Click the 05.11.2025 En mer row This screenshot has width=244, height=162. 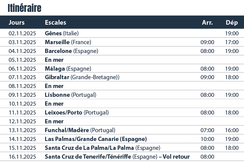point(122,60)
